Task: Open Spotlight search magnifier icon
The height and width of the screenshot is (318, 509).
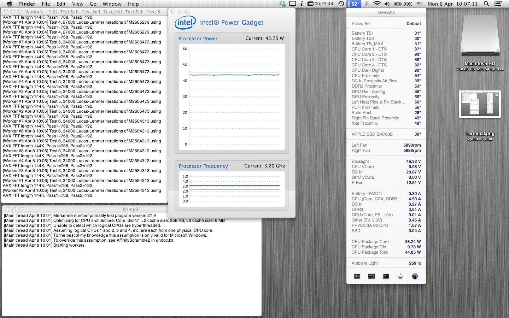Action: 486,4
